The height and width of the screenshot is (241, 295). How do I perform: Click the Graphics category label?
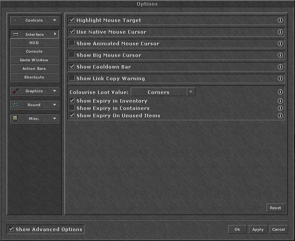pyautogui.click(x=34, y=91)
